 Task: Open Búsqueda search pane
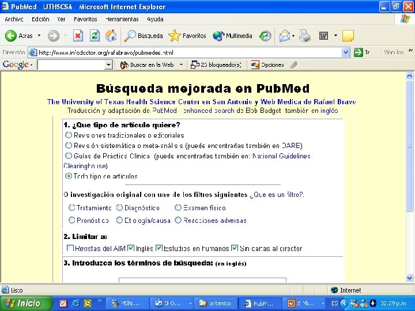tap(143, 36)
